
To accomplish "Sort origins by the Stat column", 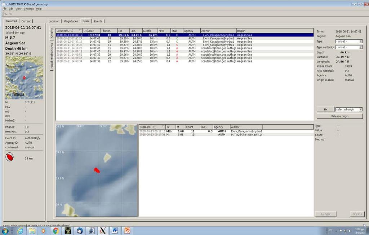I will pos(177,31).
